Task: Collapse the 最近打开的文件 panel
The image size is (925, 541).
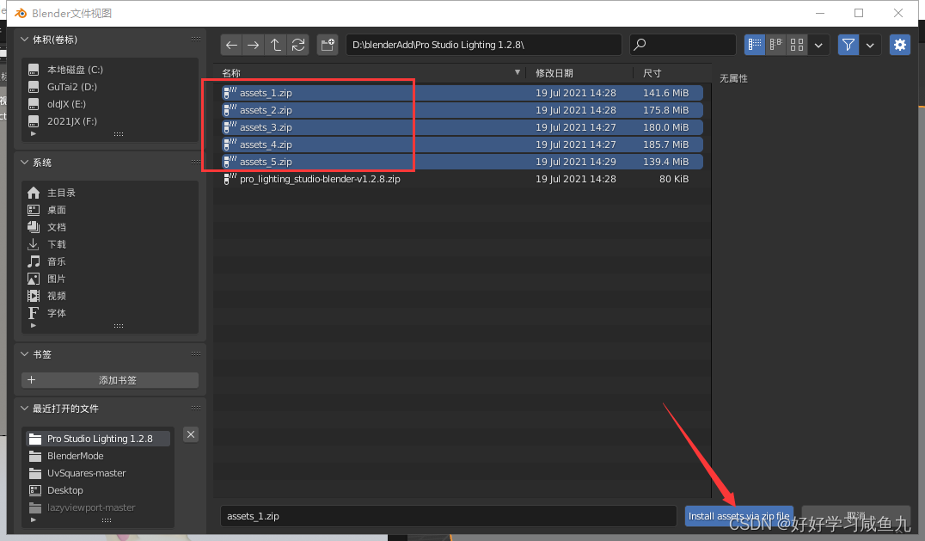Action: 24,409
